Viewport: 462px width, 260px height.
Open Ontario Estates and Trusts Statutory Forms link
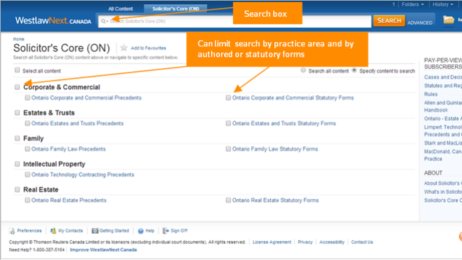tap(284, 123)
